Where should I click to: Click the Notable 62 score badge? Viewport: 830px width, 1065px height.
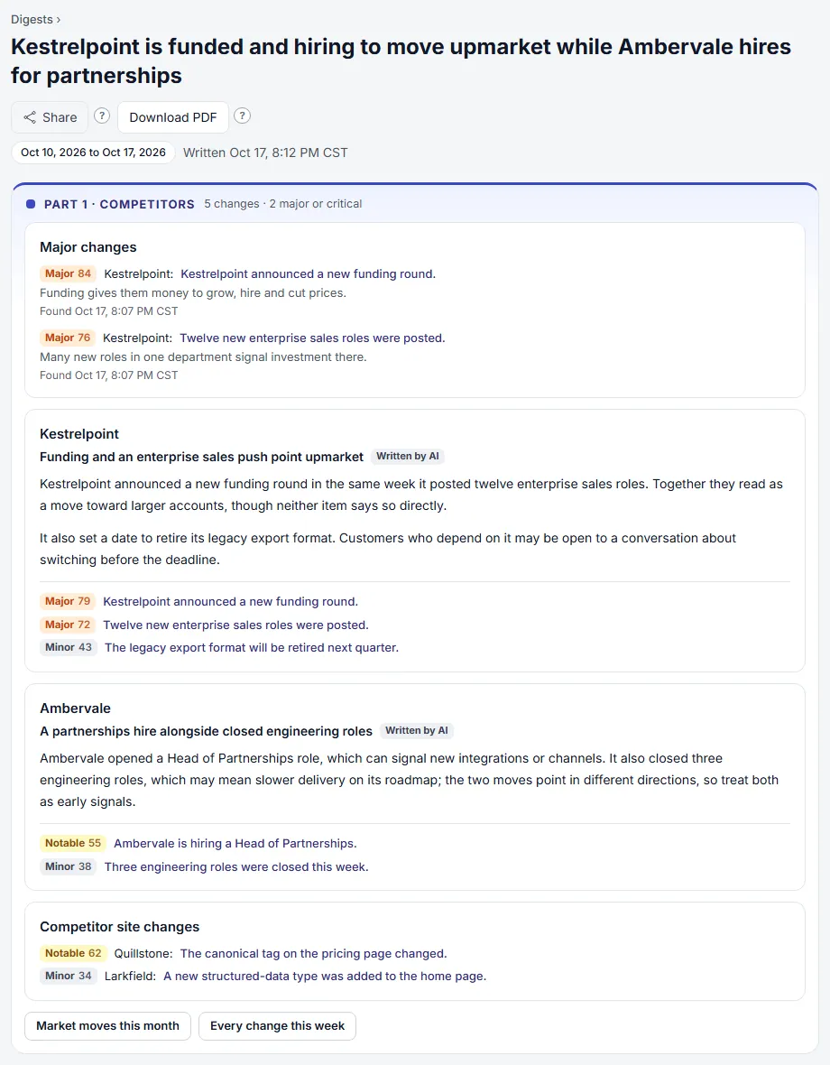click(x=72, y=953)
